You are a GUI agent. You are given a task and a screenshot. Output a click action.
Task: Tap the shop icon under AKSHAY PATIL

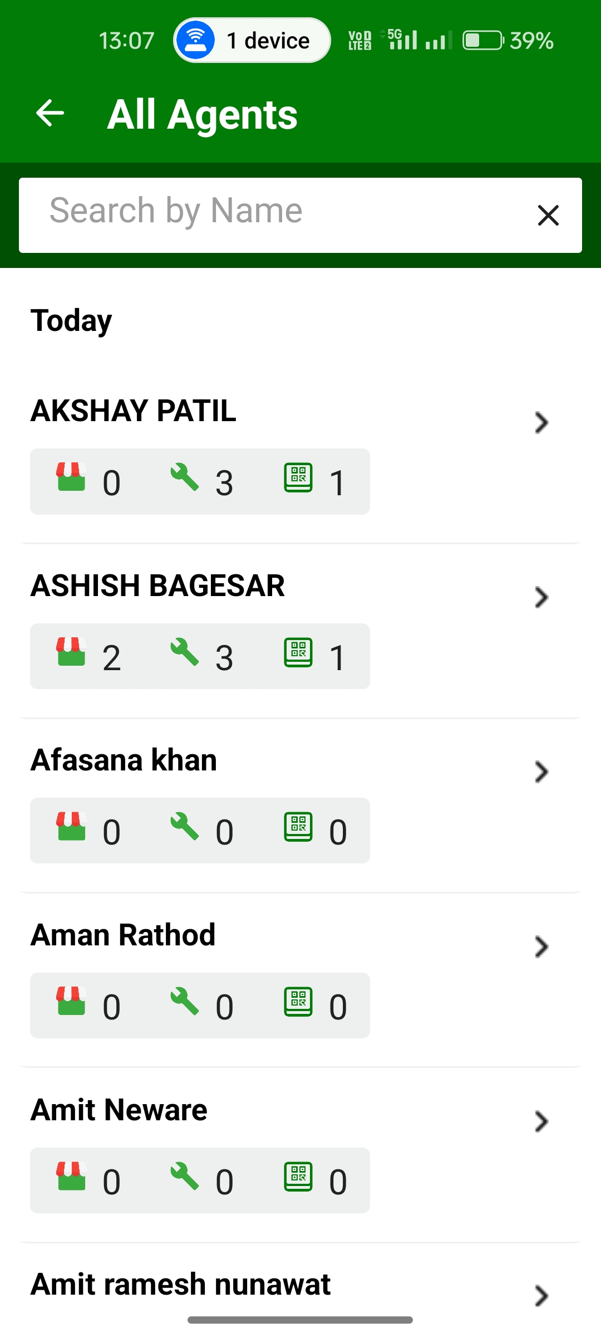pos(71,477)
